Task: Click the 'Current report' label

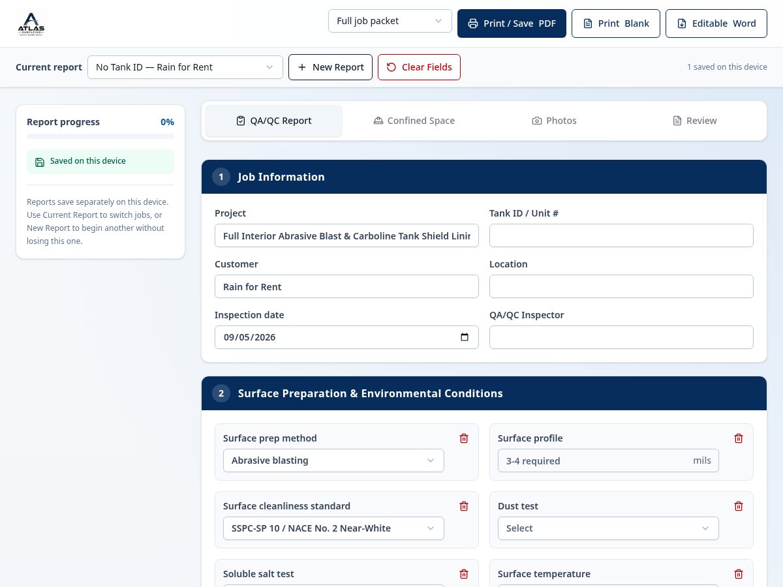Action: coord(49,67)
